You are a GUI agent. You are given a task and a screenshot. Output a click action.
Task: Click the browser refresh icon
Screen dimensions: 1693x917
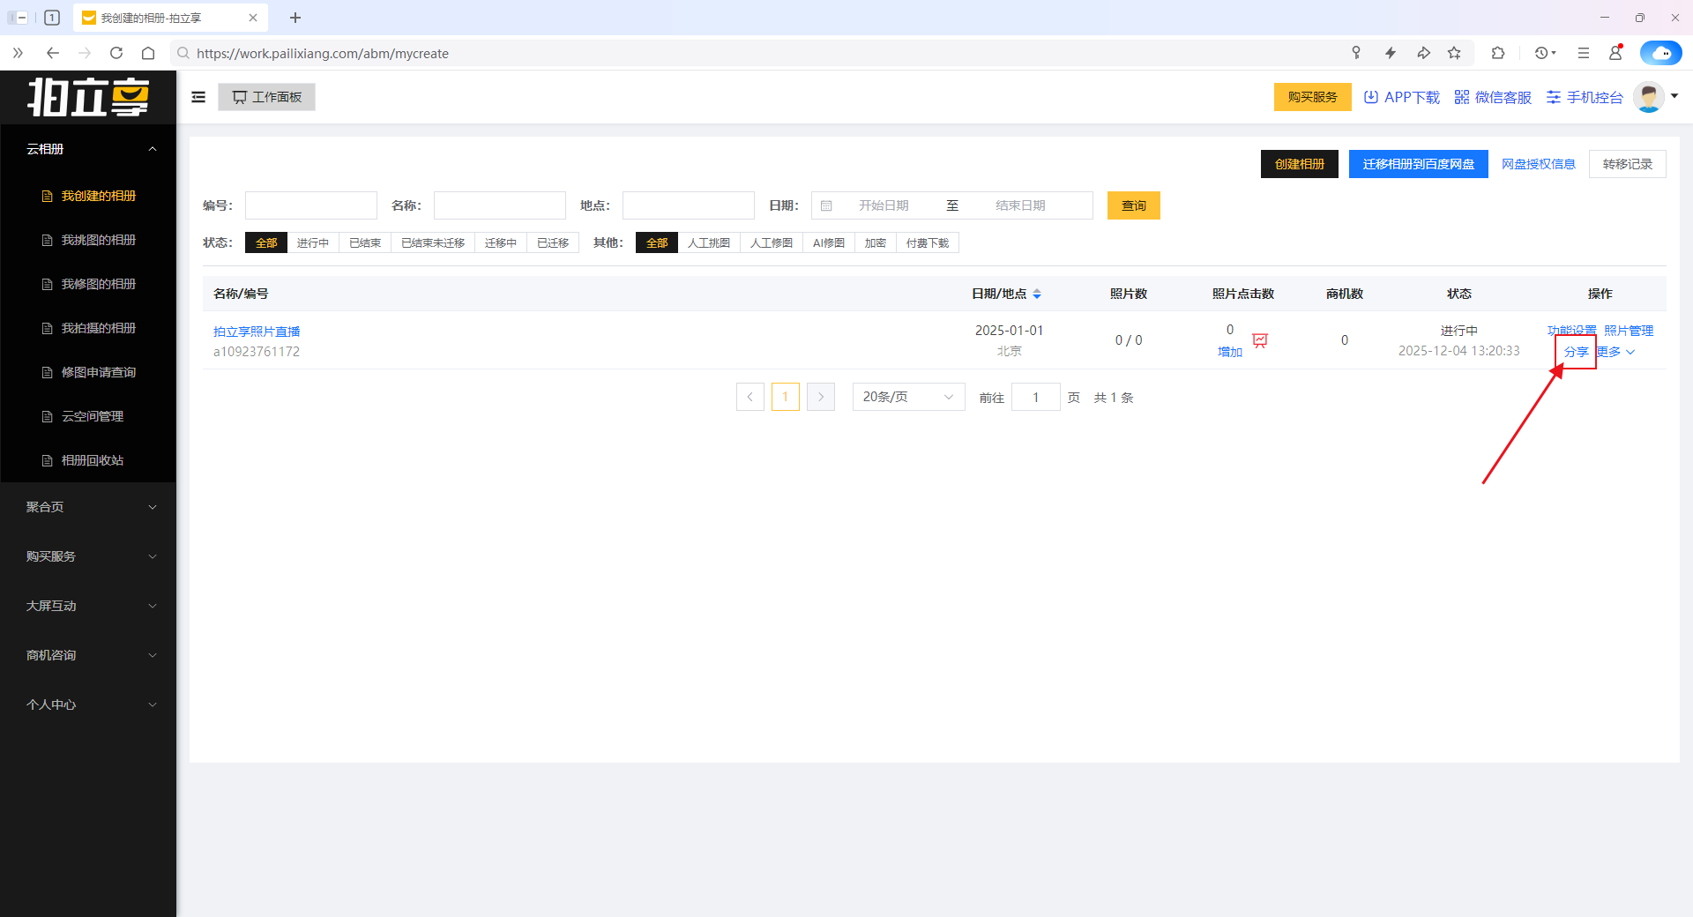(x=116, y=53)
